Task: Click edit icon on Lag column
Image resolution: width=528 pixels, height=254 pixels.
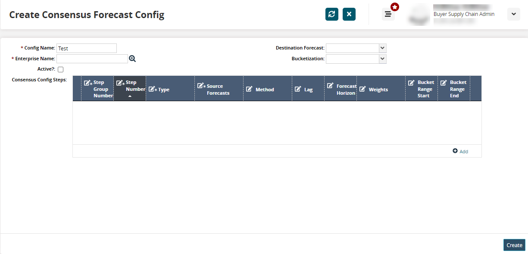Action: pos(298,89)
